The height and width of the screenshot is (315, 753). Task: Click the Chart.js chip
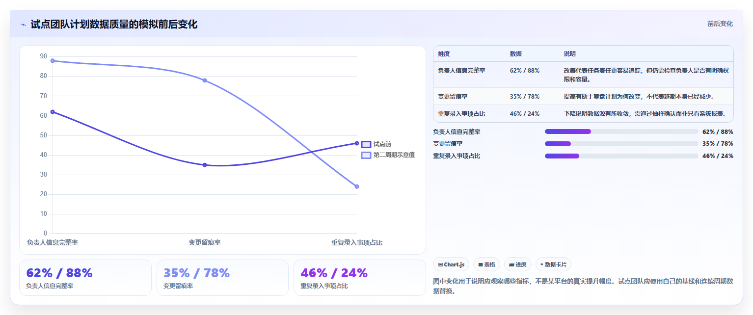(x=452, y=264)
